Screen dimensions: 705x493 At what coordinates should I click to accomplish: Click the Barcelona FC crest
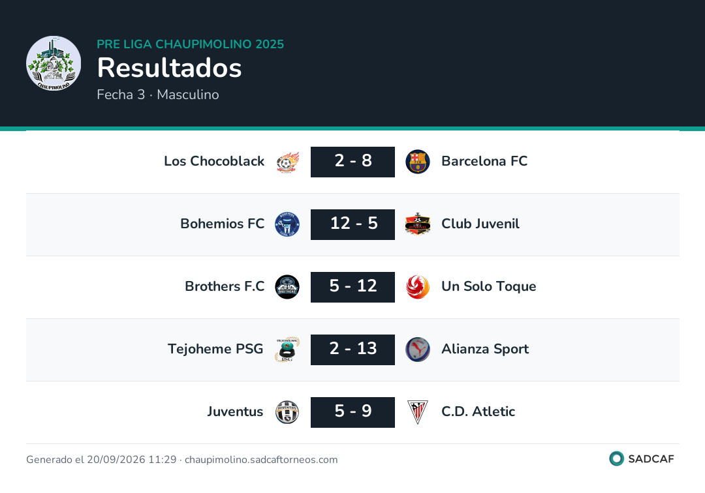(x=418, y=162)
